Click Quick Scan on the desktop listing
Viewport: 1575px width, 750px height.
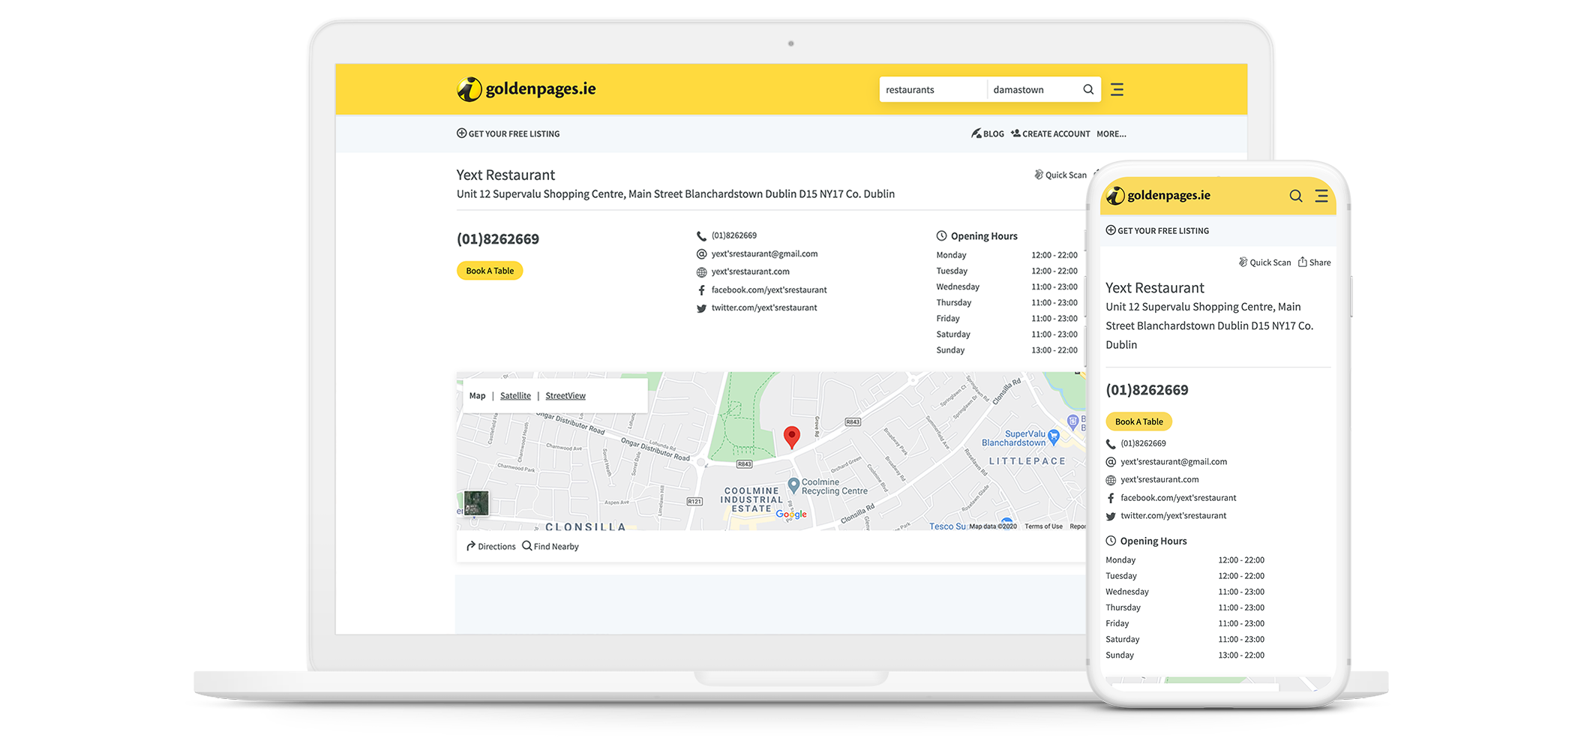(x=1060, y=175)
